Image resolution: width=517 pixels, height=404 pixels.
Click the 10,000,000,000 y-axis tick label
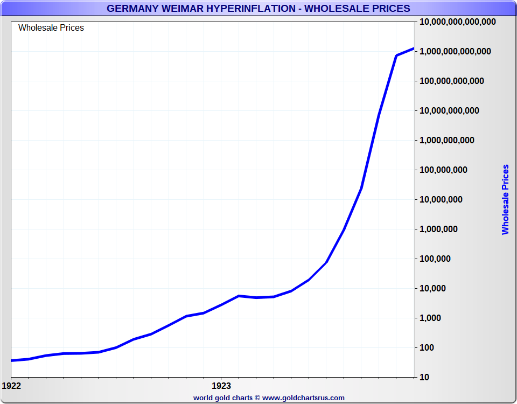tap(450, 111)
